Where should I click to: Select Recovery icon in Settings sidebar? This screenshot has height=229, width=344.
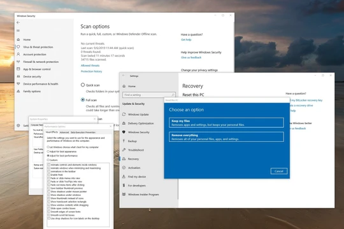(x=124, y=158)
